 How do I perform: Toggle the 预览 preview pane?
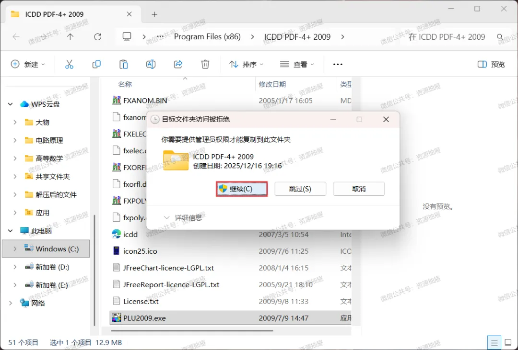click(491, 64)
